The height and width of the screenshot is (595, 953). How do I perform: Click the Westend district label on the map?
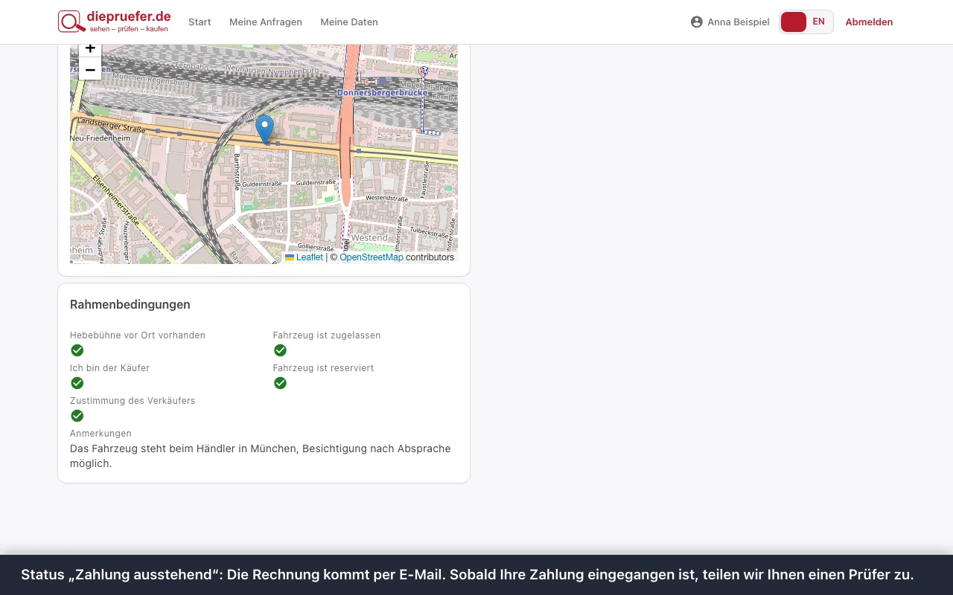[369, 238]
